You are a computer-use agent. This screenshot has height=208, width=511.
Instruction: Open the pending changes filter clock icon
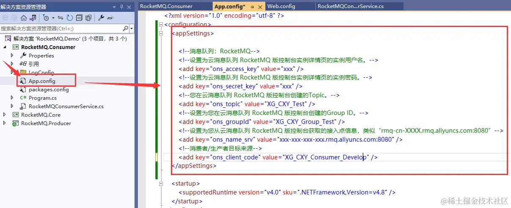pyautogui.click(x=46, y=18)
